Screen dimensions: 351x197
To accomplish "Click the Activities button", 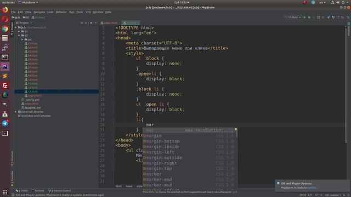I will click(8, 2).
